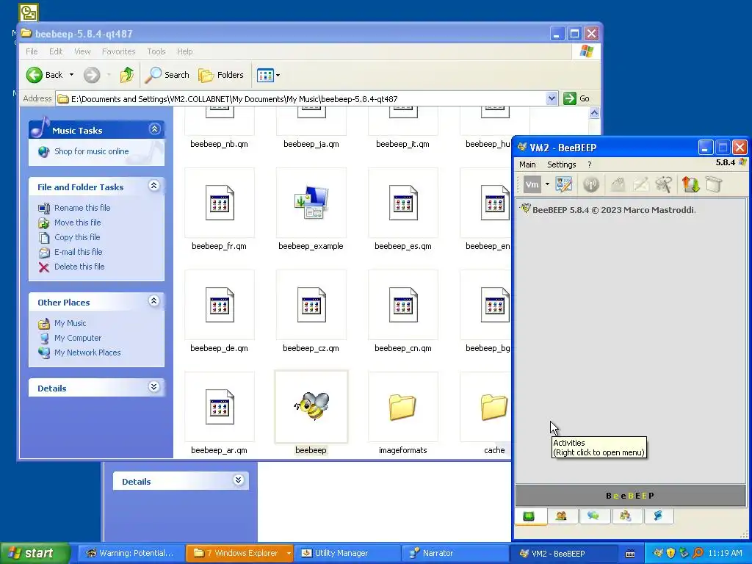
Task: Open My Computer in Other Places
Action: click(x=78, y=338)
